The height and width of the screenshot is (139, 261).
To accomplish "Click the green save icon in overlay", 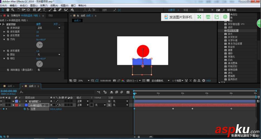I will pyautogui.click(x=208, y=17).
